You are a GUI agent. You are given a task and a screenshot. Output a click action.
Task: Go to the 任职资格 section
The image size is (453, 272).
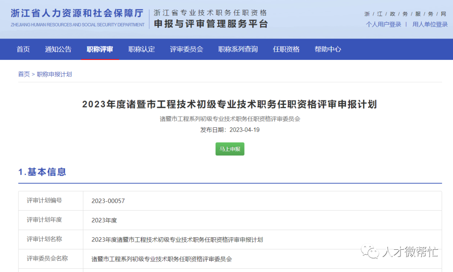tap(286, 49)
